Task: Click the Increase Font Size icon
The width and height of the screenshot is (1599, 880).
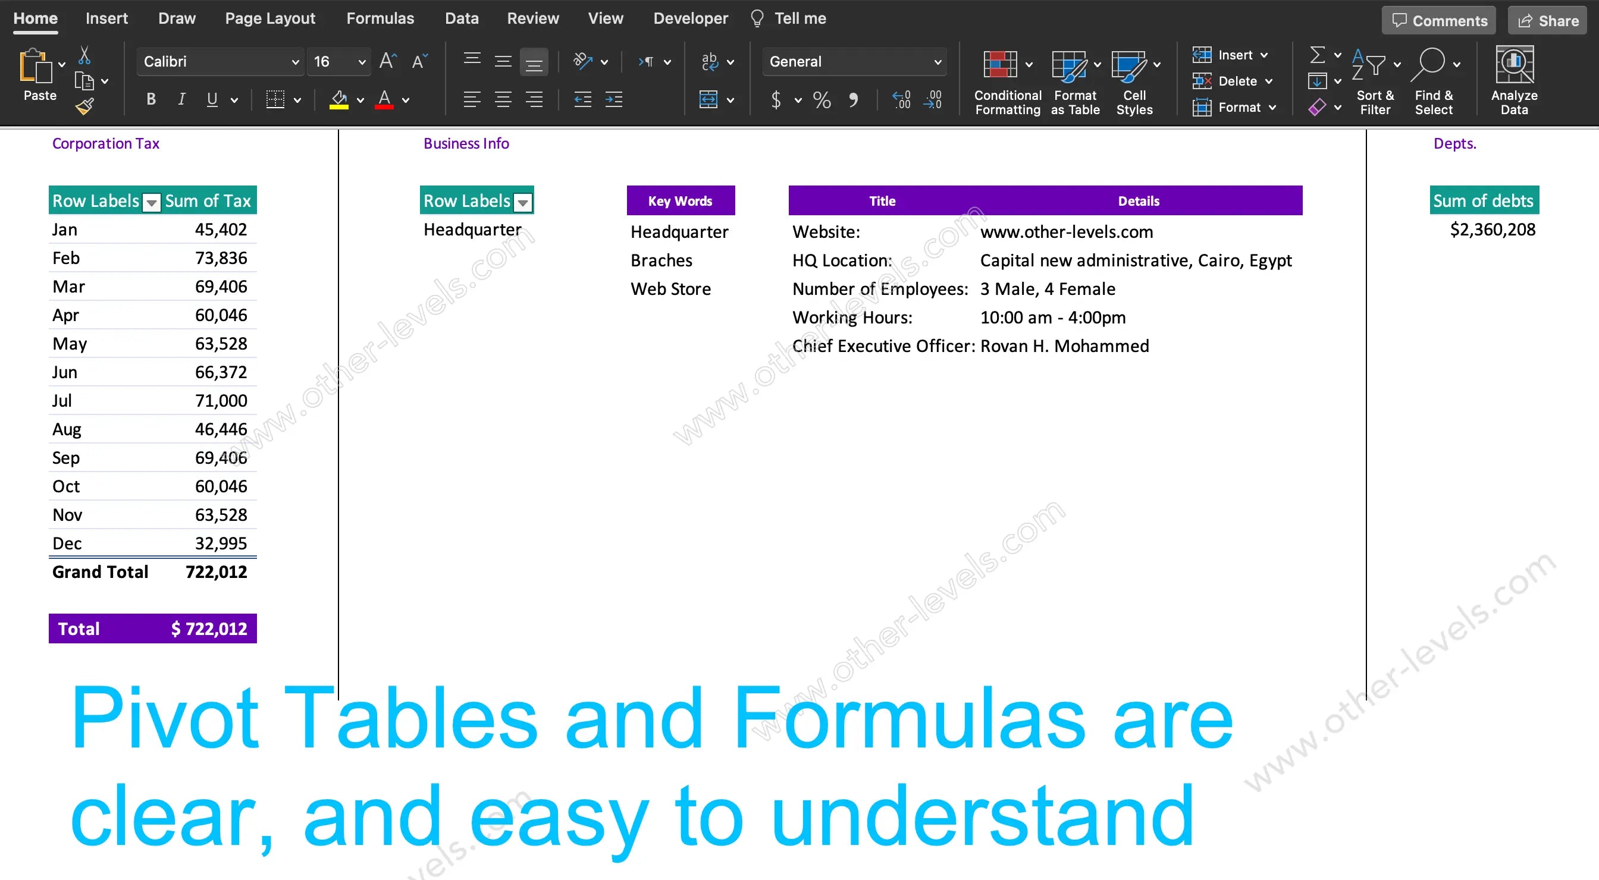Action: point(388,61)
